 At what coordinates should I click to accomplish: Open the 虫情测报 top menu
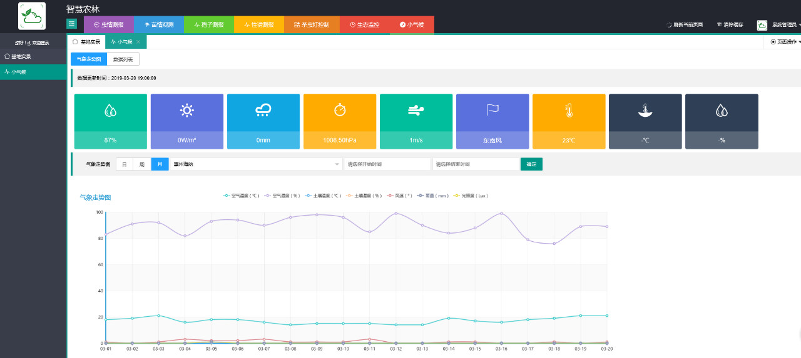(108, 24)
